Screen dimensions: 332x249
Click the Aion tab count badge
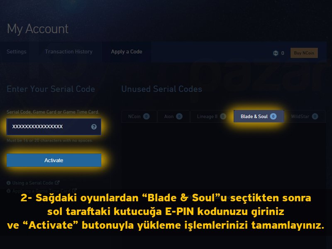[x=179, y=116]
